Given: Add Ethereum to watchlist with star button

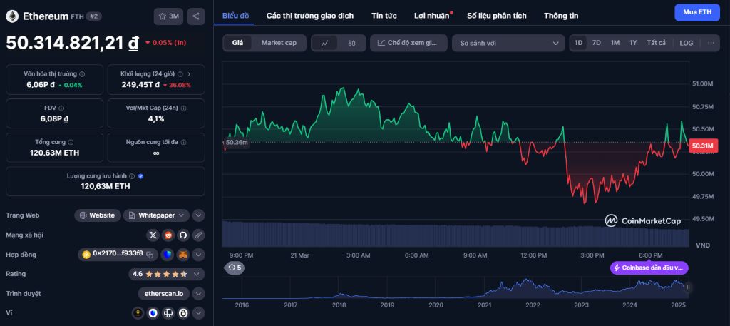Looking at the screenshot, I should [x=168, y=16].
